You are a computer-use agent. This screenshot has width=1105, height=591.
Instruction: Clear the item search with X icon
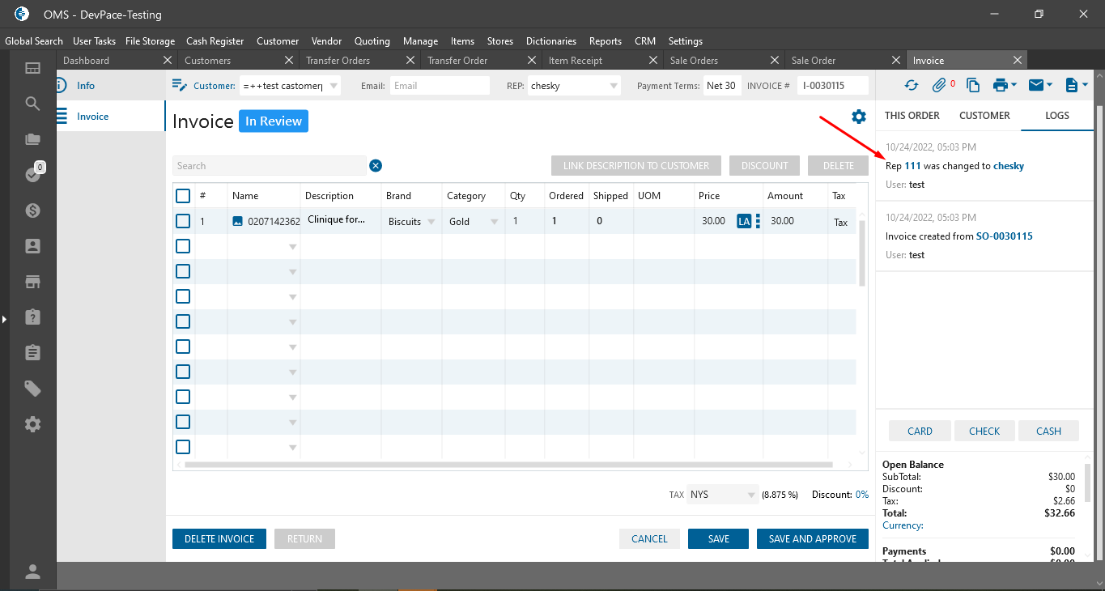tap(376, 166)
